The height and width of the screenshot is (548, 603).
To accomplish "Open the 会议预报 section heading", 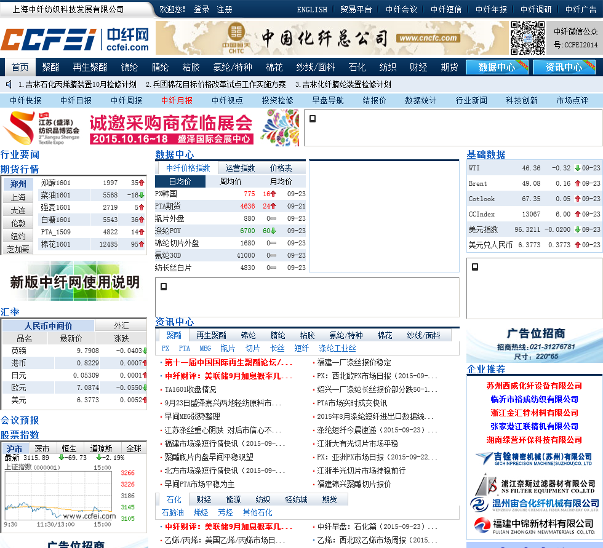I will pos(20,420).
